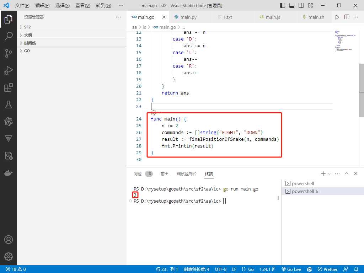The height and width of the screenshot is (273, 364).
Task: Run the Go file with play button
Action: point(337,17)
